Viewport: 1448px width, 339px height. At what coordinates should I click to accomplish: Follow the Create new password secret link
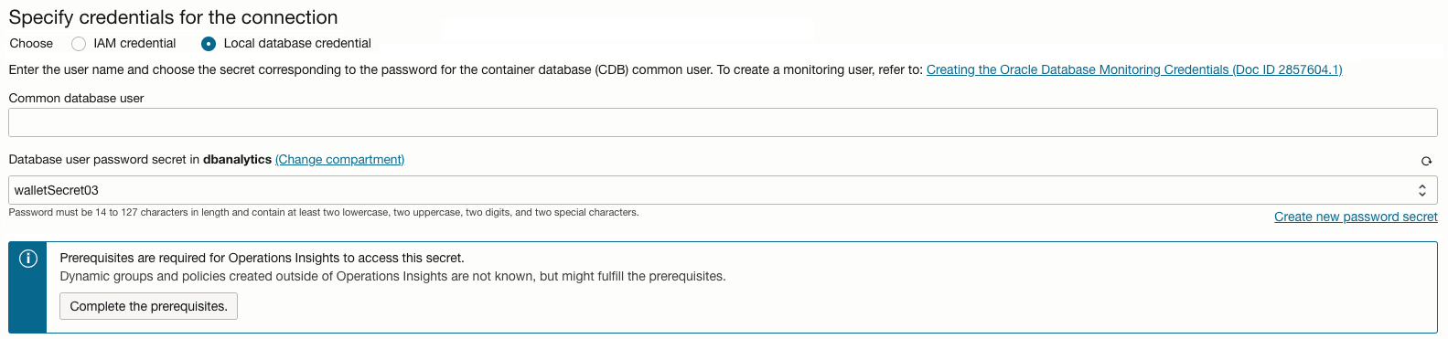pos(1356,217)
